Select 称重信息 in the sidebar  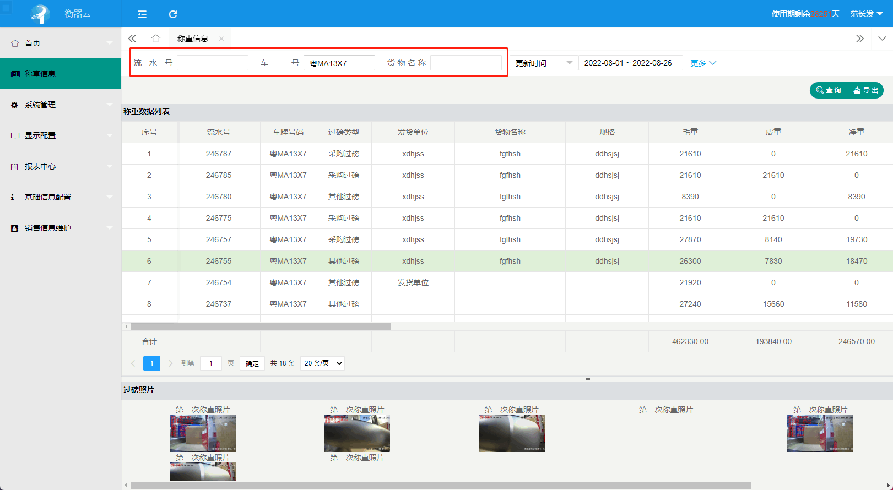(x=61, y=74)
